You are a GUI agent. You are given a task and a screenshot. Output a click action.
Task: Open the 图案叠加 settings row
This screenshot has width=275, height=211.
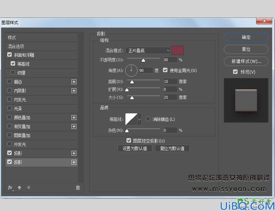pos(42,136)
